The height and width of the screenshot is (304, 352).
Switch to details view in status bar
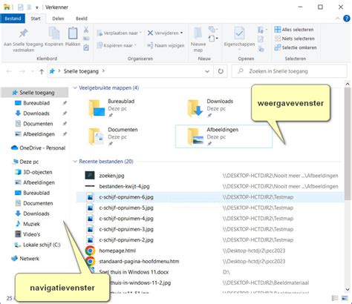[335, 298]
